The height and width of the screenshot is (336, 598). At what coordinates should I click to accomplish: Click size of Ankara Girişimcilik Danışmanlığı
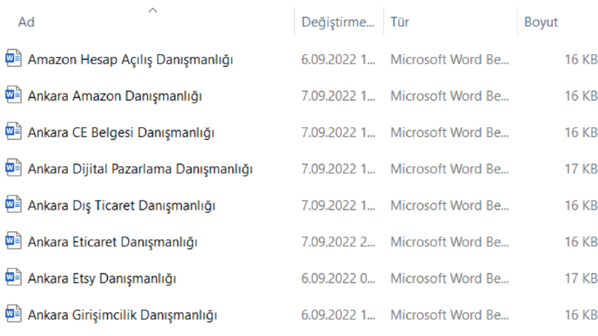click(581, 316)
